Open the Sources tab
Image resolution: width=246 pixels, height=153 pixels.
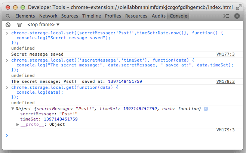coord(69,16)
